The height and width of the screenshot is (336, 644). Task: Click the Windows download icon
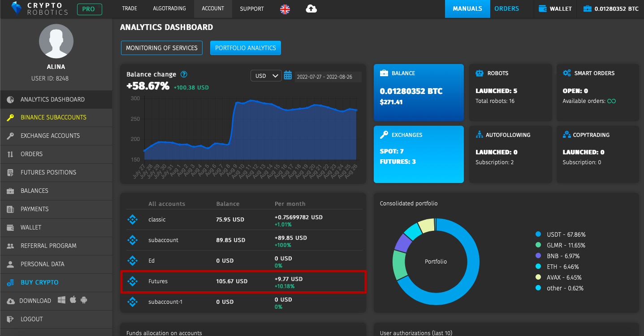tap(61, 300)
